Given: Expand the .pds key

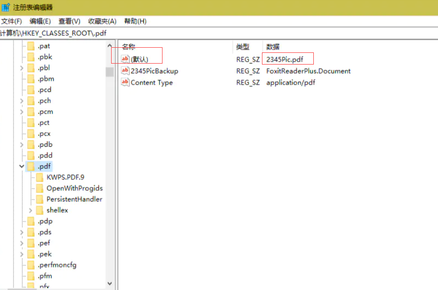Looking at the screenshot, I should click(21, 232).
